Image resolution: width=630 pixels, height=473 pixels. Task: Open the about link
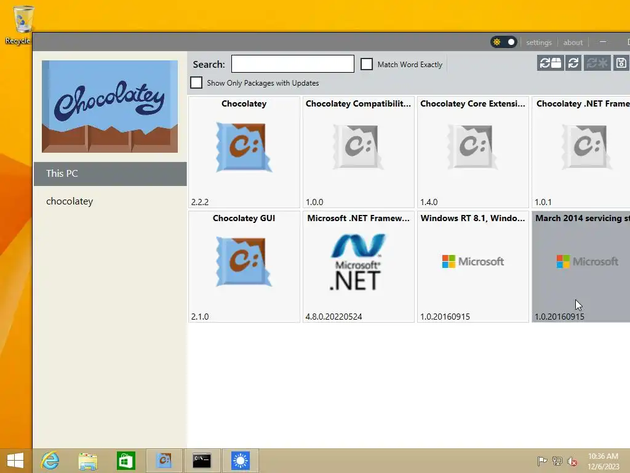pos(573,42)
